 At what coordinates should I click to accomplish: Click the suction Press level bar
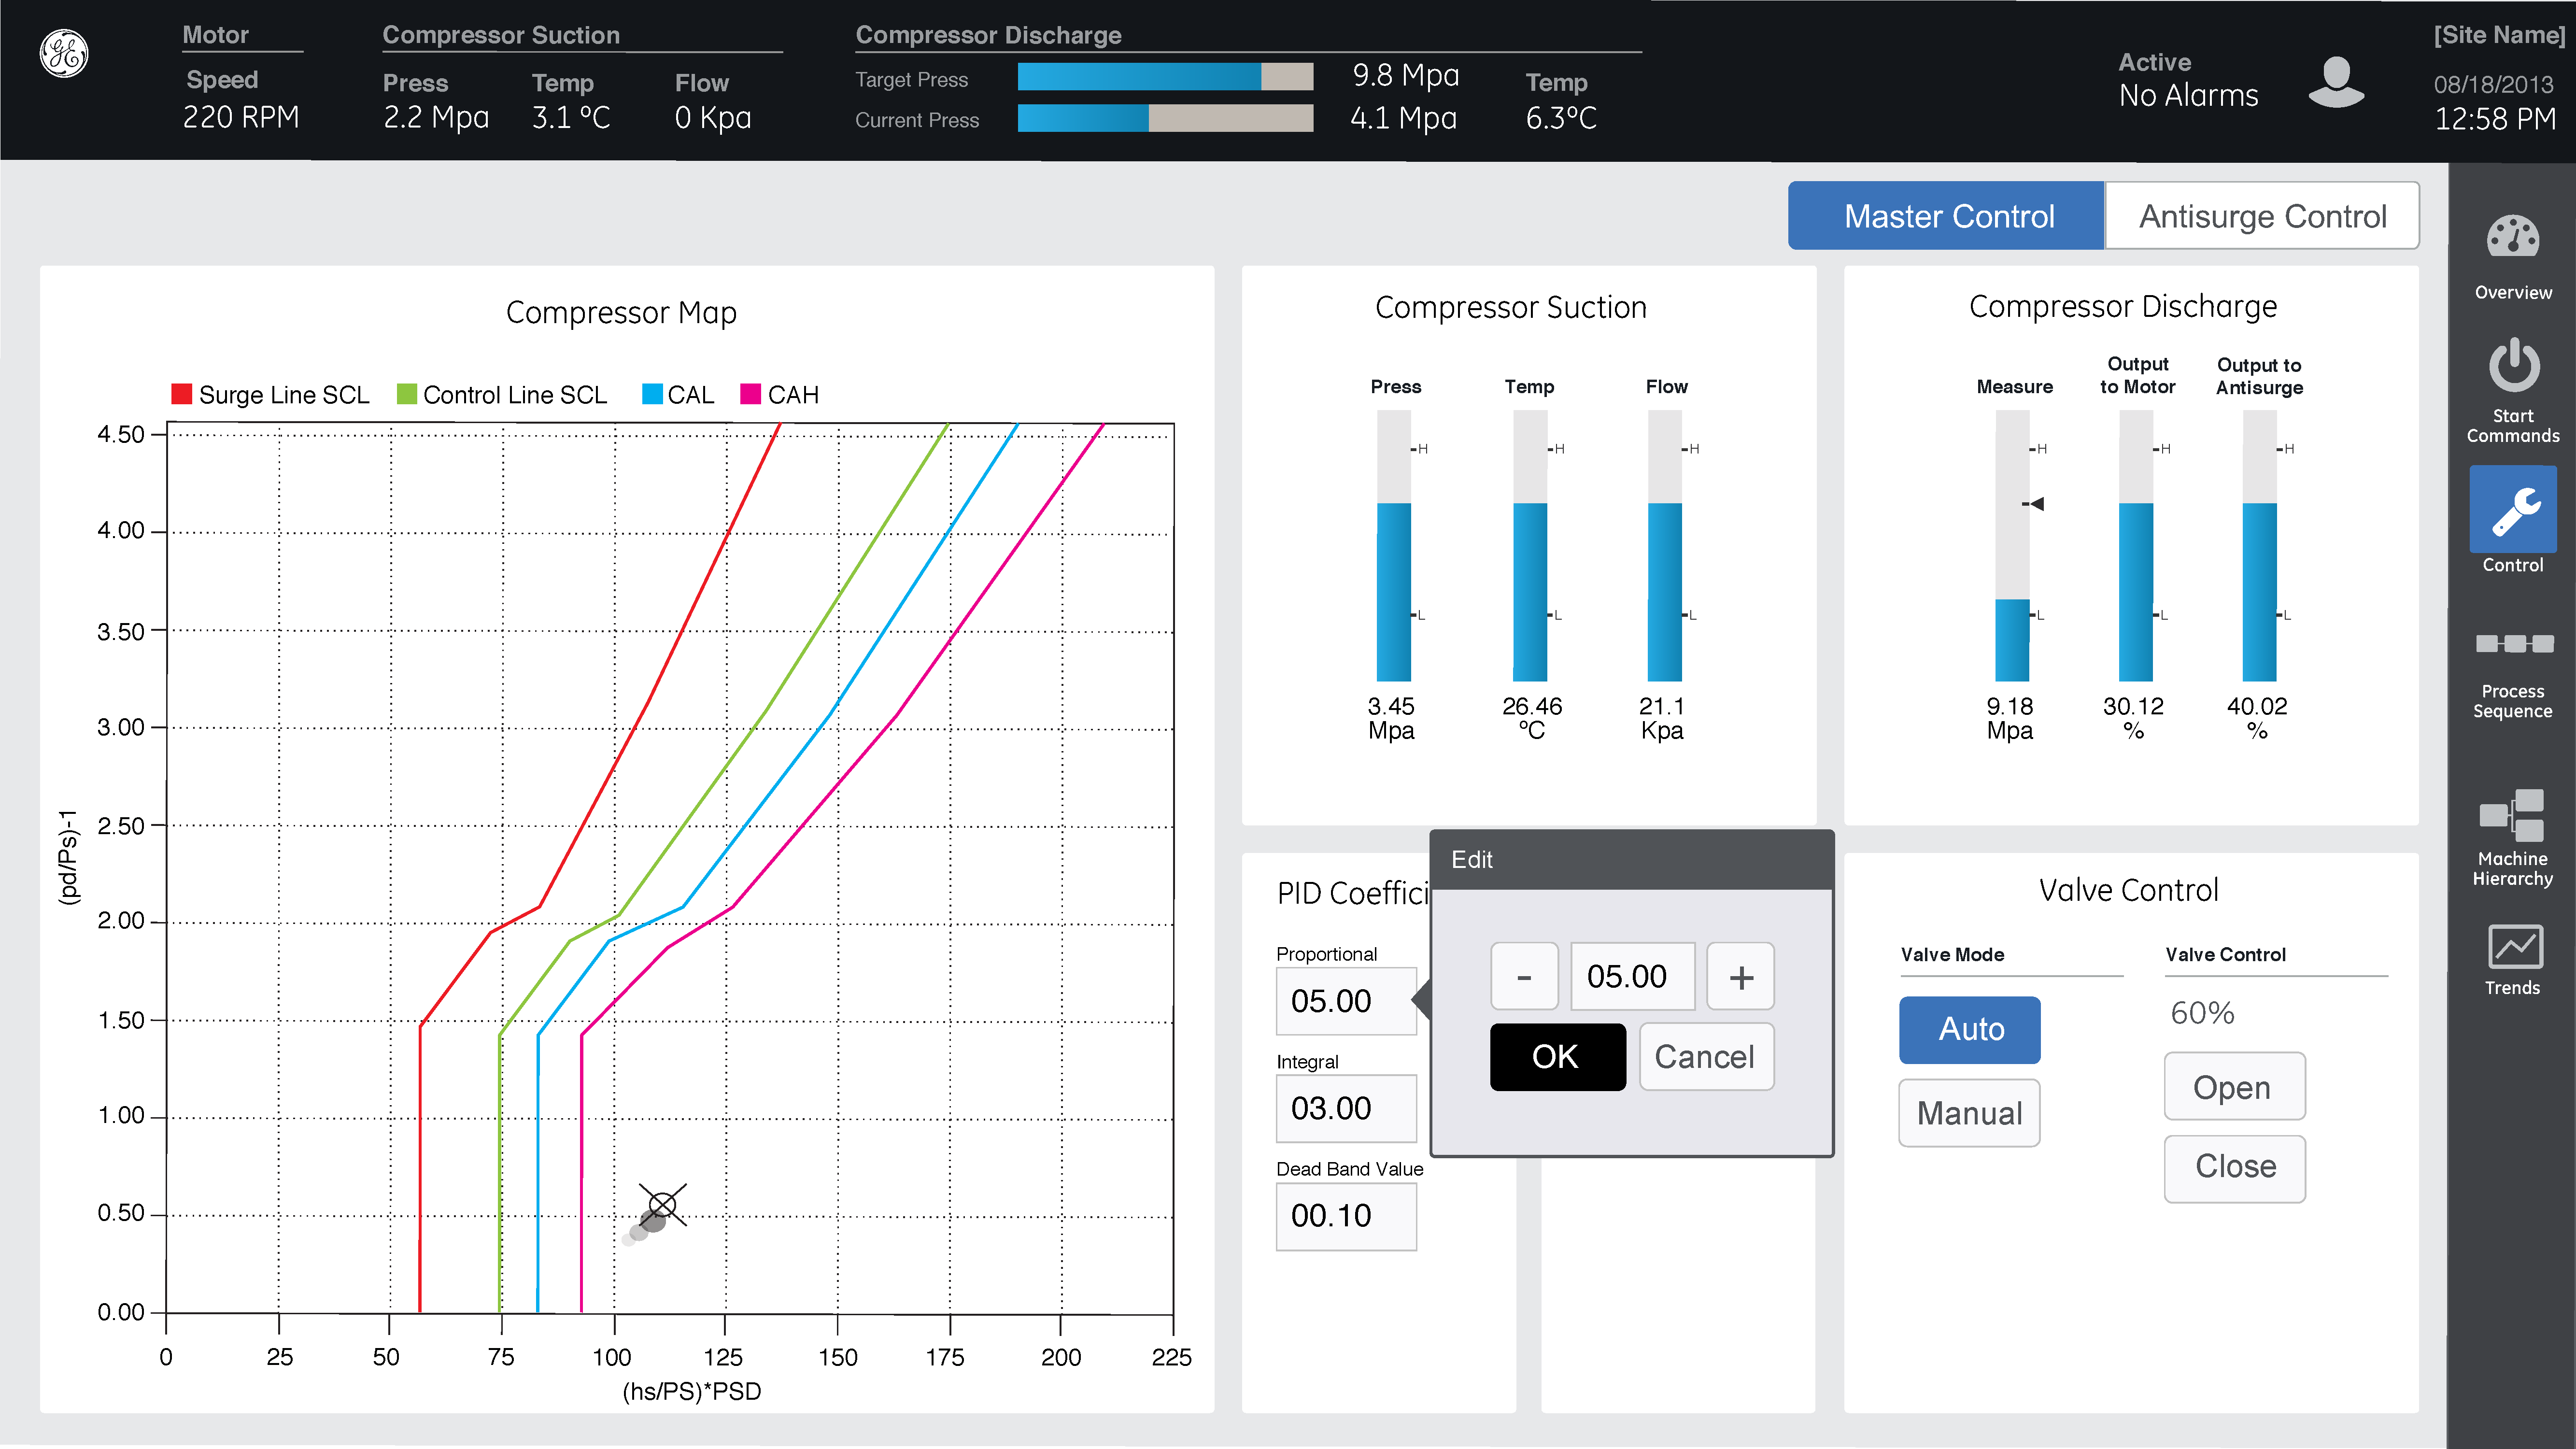(x=1393, y=546)
